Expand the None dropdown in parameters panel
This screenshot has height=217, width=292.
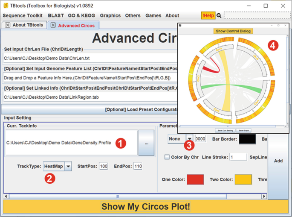point(189,139)
